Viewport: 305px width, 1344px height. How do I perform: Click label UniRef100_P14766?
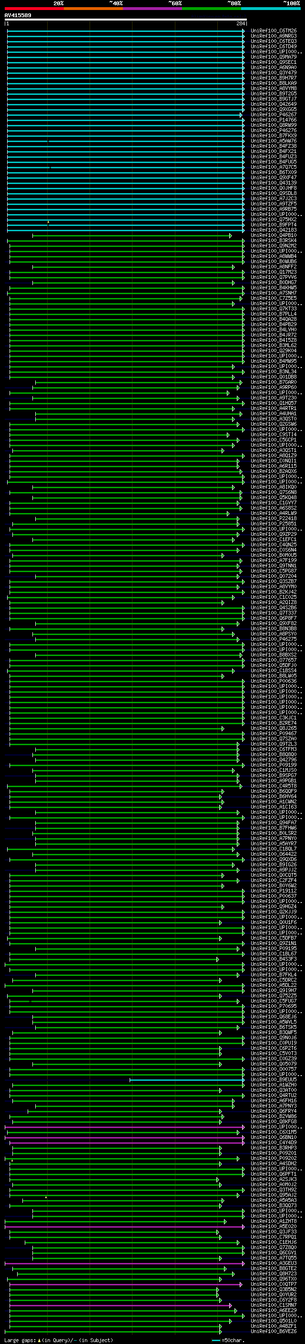click(274, 120)
